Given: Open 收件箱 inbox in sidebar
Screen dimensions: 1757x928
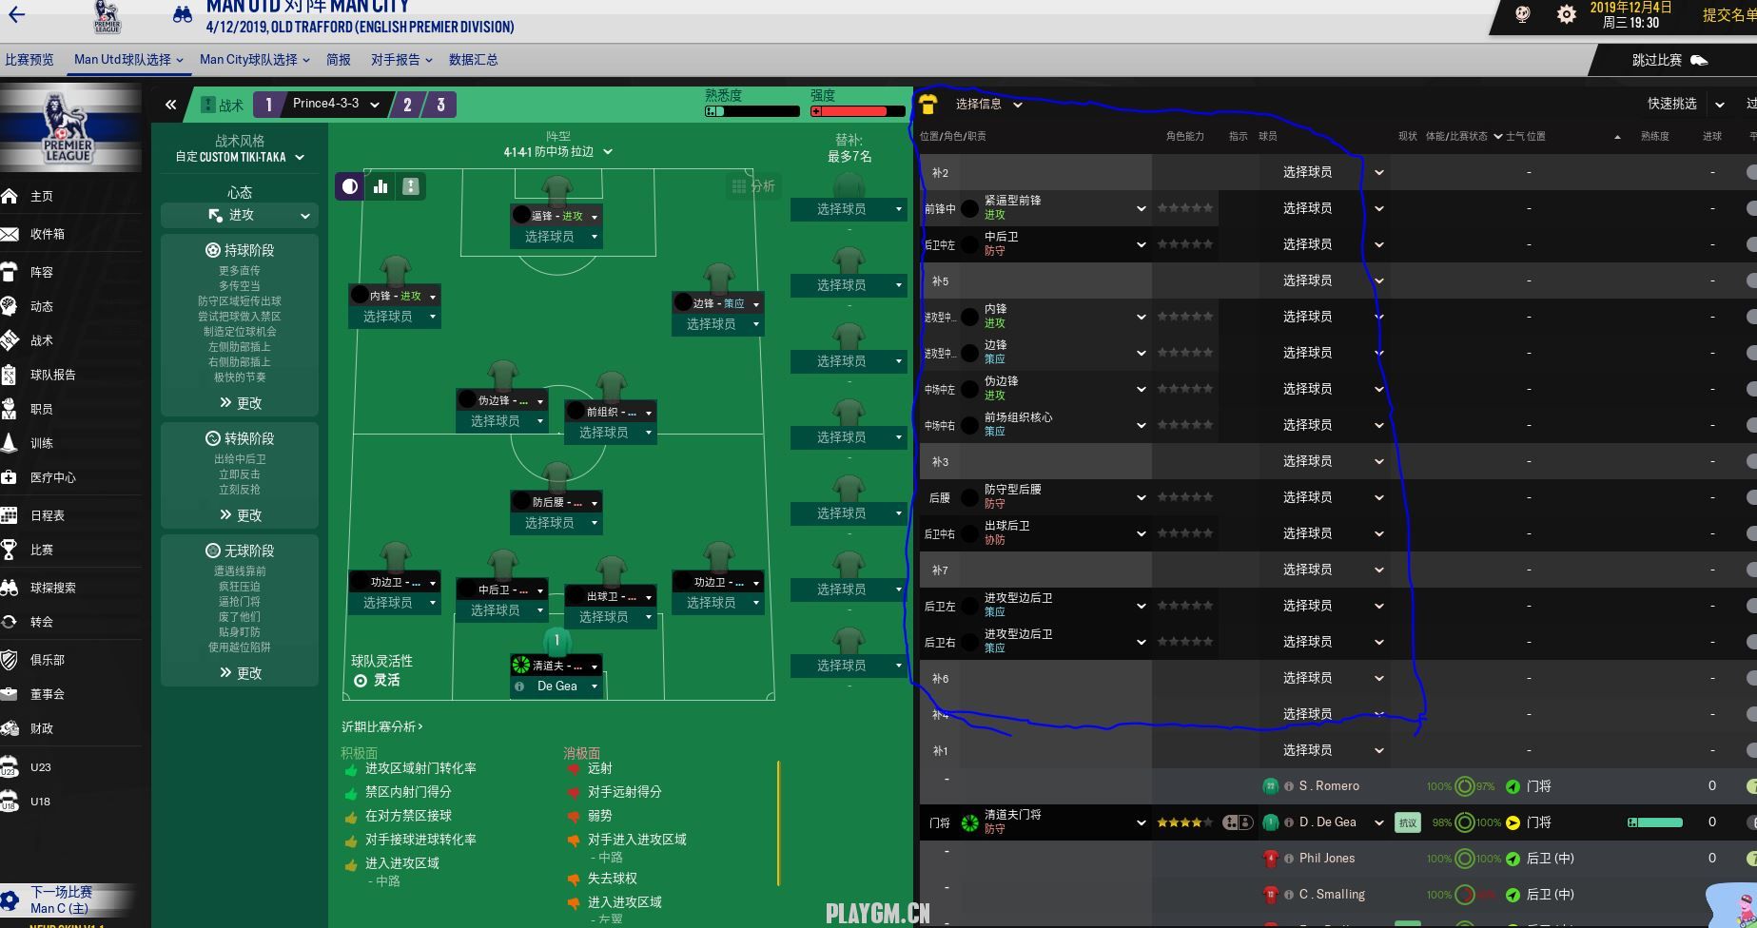Looking at the screenshot, I should coord(48,234).
